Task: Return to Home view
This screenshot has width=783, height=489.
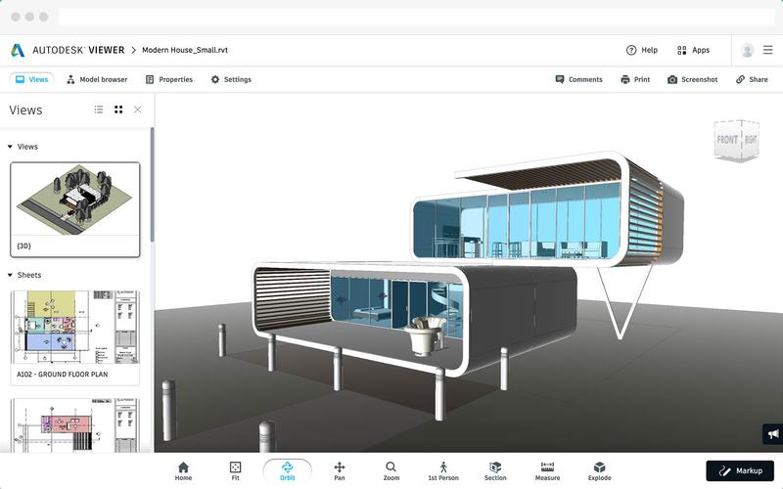Action: click(183, 470)
